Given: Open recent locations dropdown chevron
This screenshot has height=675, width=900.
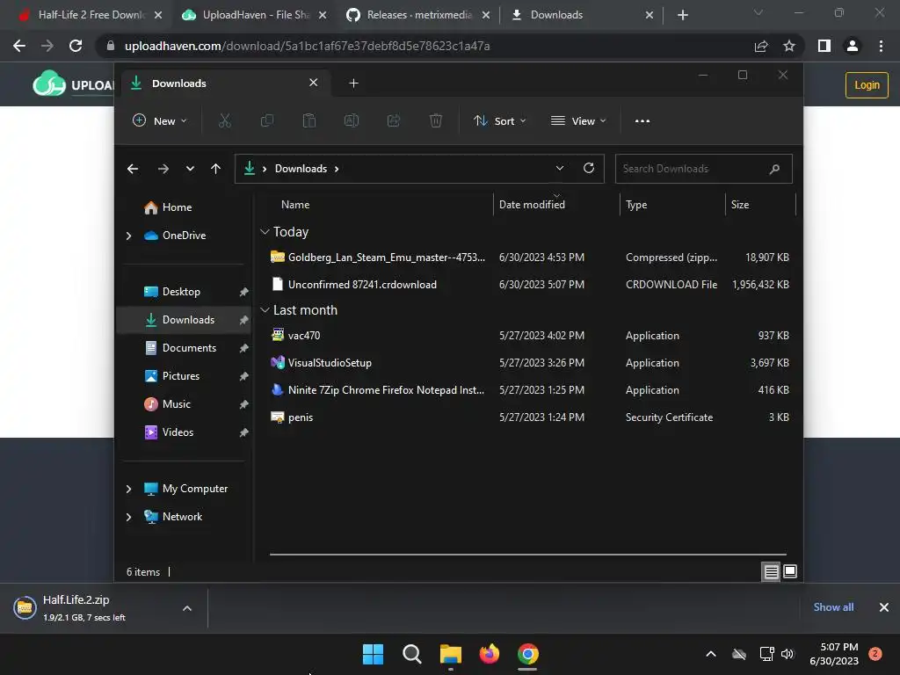Looking at the screenshot, I should [190, 169].
